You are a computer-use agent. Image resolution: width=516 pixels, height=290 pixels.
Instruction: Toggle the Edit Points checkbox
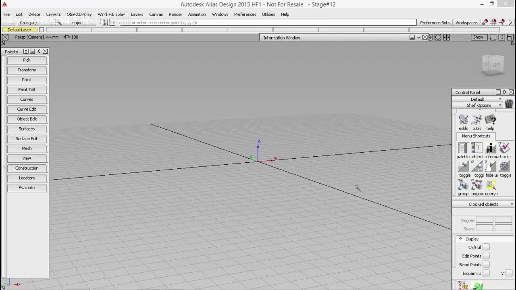point(486,256)
